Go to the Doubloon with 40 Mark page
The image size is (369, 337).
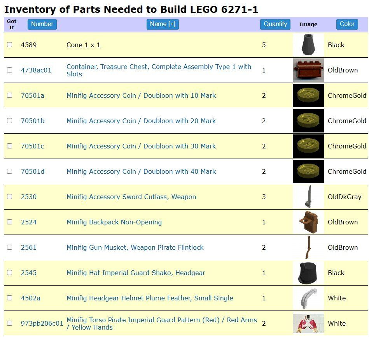tap(141, 171)
